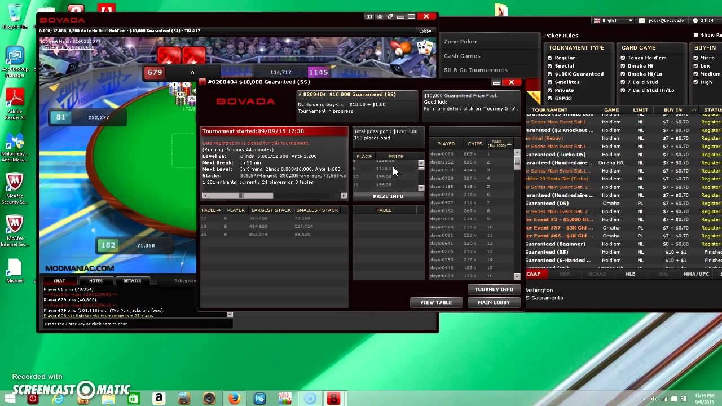The width and height of the screenshot is (722, 406).
Task: Uncheck Texas Hold'em card game
Action: pos(623,58)
